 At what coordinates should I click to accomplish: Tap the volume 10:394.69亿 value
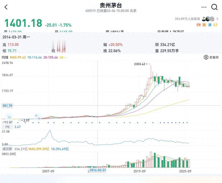pos(60,149)
